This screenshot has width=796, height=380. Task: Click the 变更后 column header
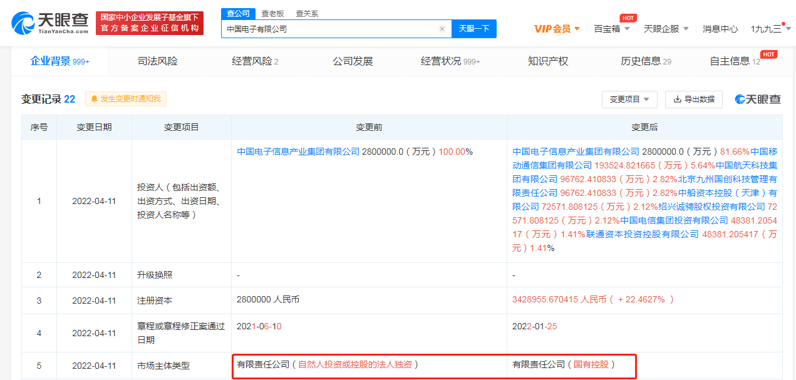pos(644,127)
